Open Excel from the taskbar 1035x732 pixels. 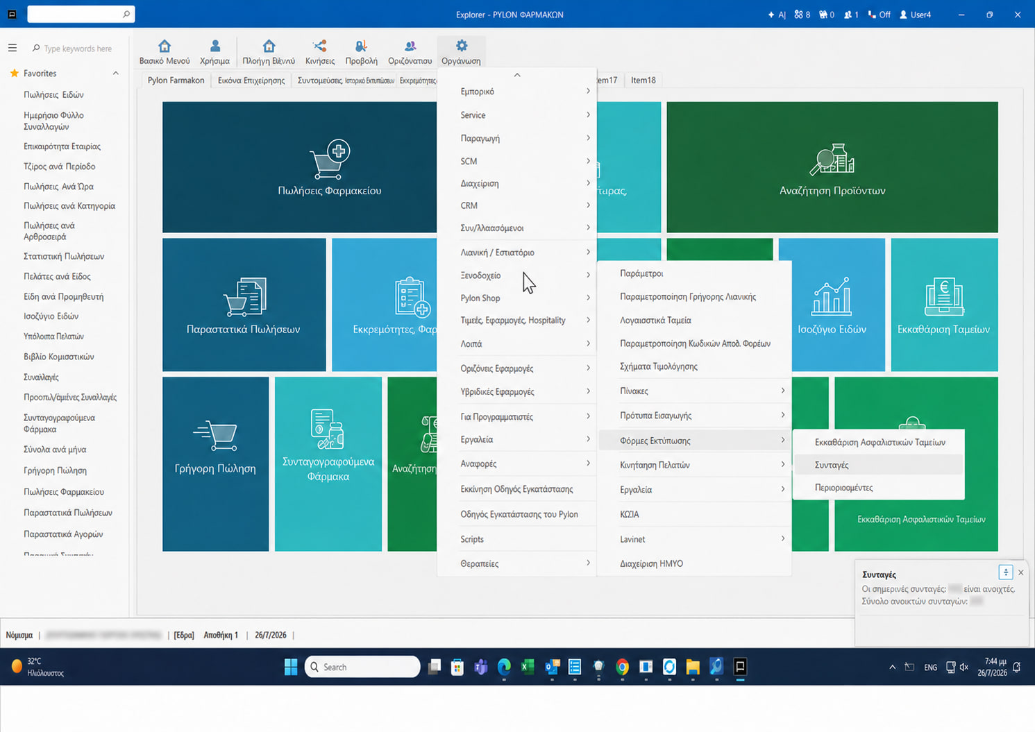pos(528,667)
